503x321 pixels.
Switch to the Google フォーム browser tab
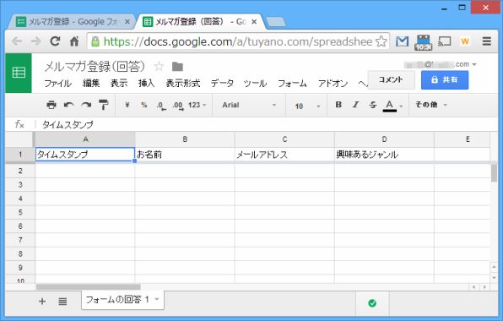pos(73,22)
